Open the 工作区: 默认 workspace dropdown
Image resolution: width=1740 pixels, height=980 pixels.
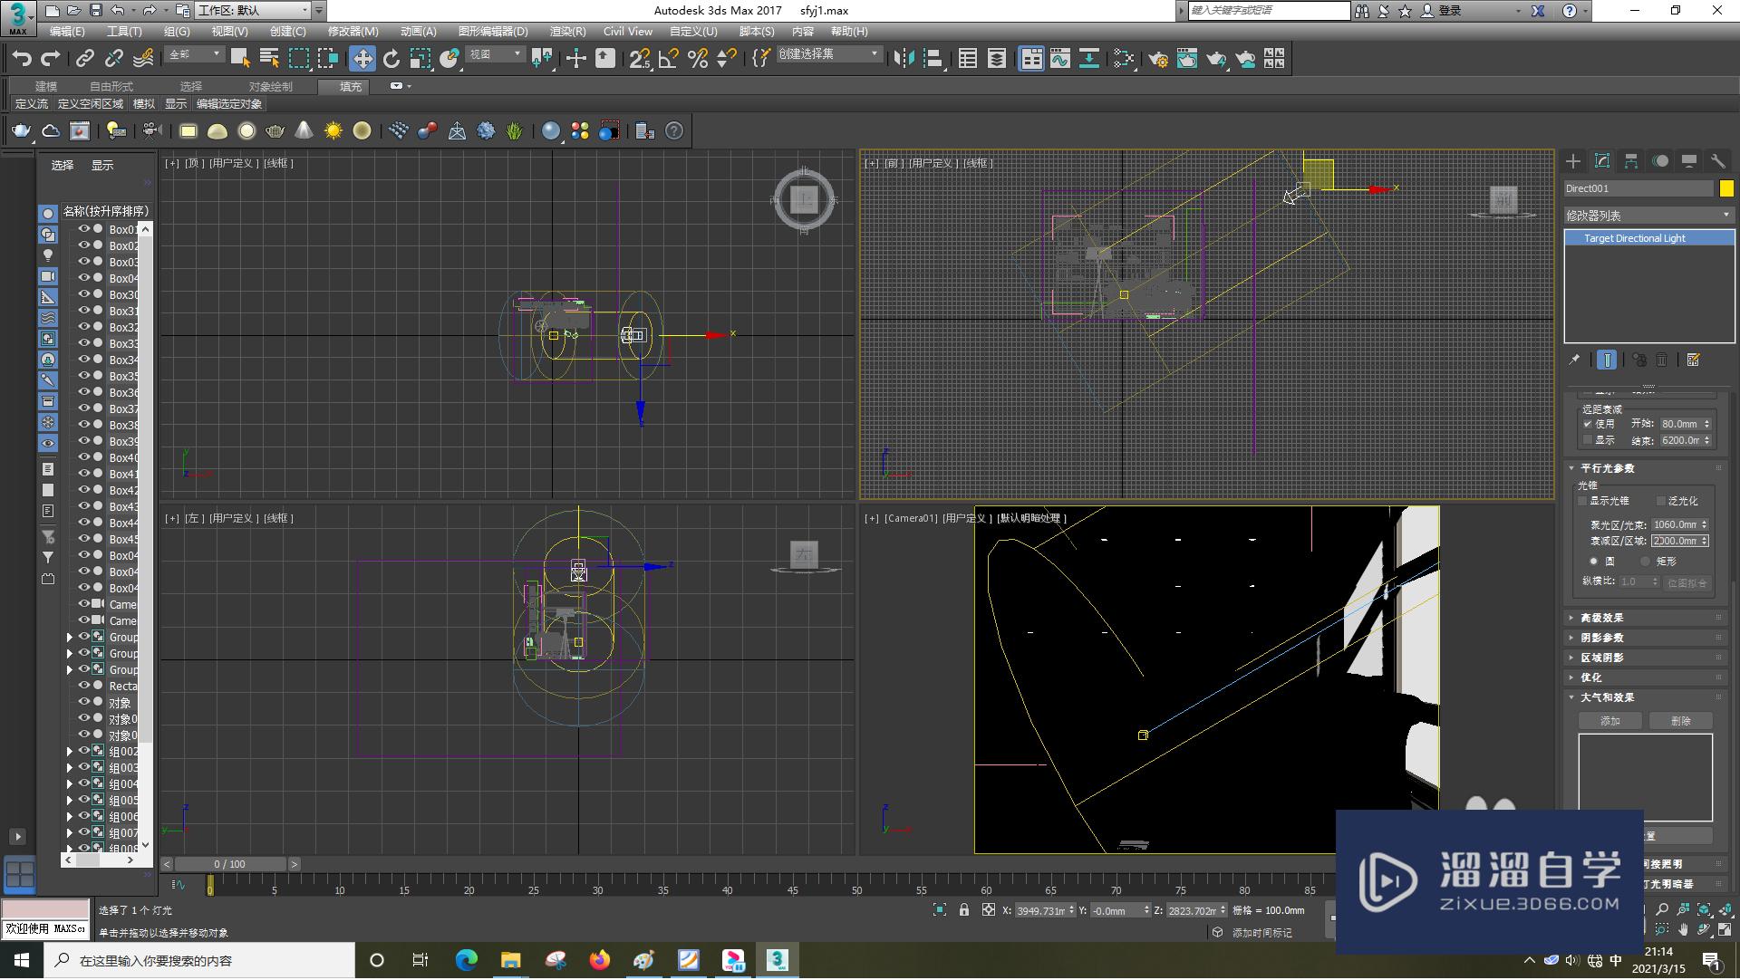(x=253, y=11)
